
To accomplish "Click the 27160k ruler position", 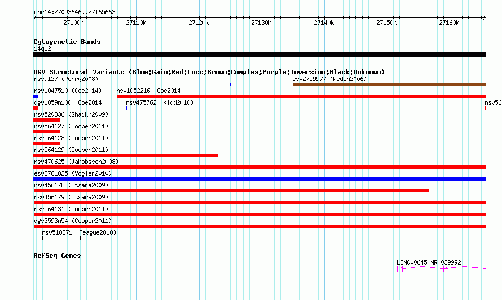I will [449, 23].
